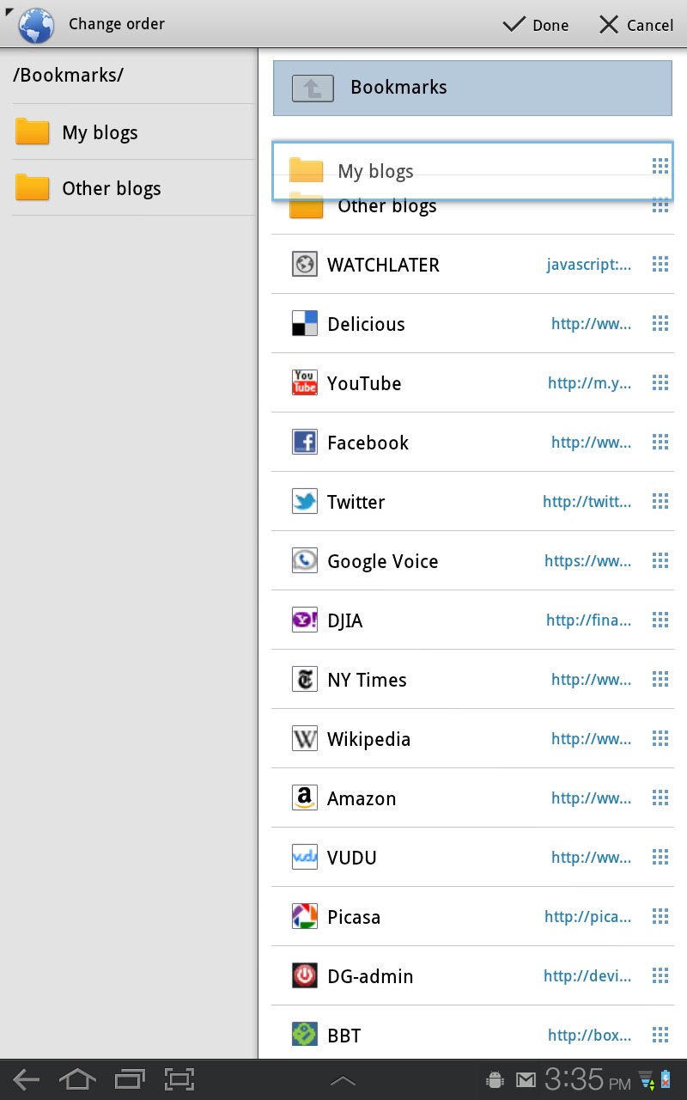Grab the reorder handle for NY Times
The height and width of the screenshot is (1100, 687).
tap(660, 679)
